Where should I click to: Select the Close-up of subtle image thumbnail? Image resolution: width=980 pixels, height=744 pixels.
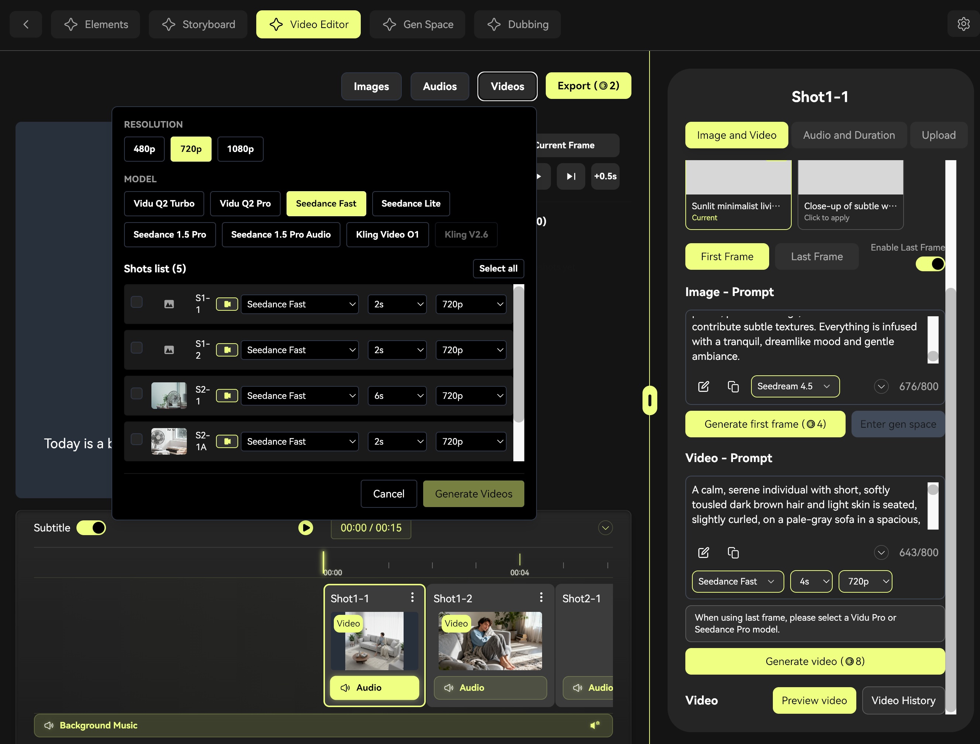pyautogui.click(x=850, y=195)
